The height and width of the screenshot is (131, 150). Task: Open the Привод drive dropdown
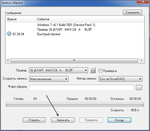tap(58, 70)
